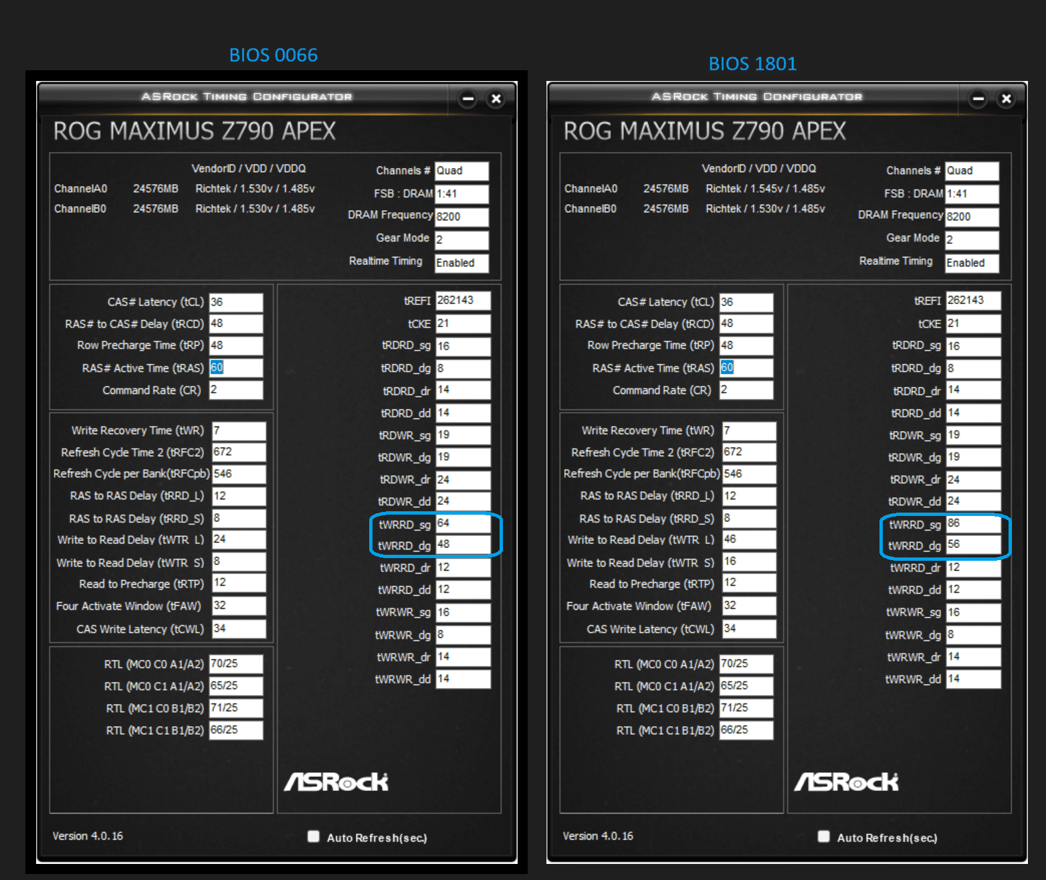Select tRCD value field in BIOS 0066 window
Screen dimensions: 1046x880
236,324
